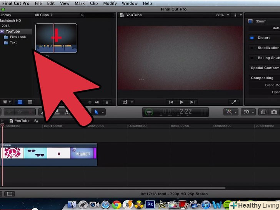The width and height of the screenshot is (280, 210).
Task: Play the viewer video
Action: pos(182,102)
